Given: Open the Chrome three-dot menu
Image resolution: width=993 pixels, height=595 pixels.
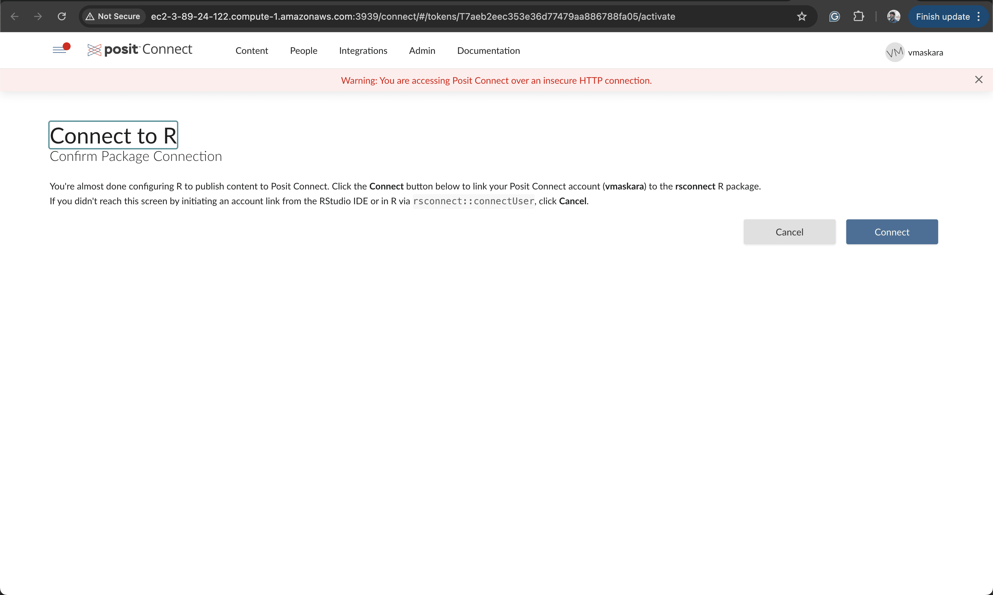Looking at the screenshot, I should pyautogui.click(x=979, y=16).
